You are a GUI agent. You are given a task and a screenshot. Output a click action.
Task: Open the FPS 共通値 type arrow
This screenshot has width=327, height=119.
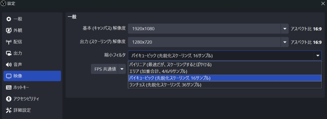click(122, 69)
